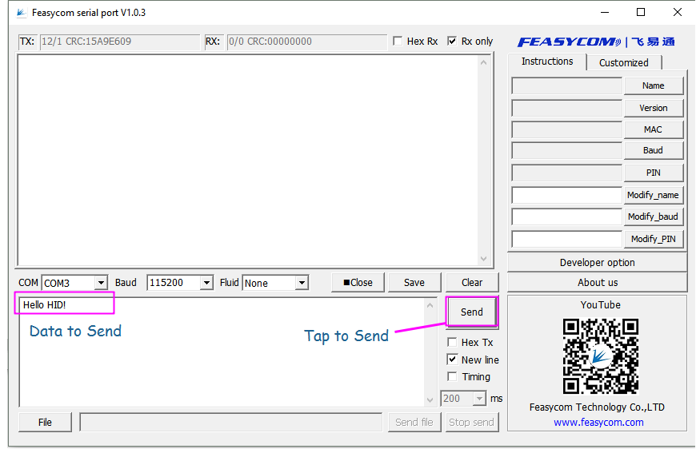Open the www.feasycom.com link
Image resolution: width=696 pixels, height=449 pixels.
click(598, 422)
